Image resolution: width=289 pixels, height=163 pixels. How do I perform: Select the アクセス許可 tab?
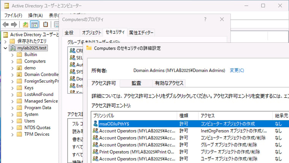point(103,83)
